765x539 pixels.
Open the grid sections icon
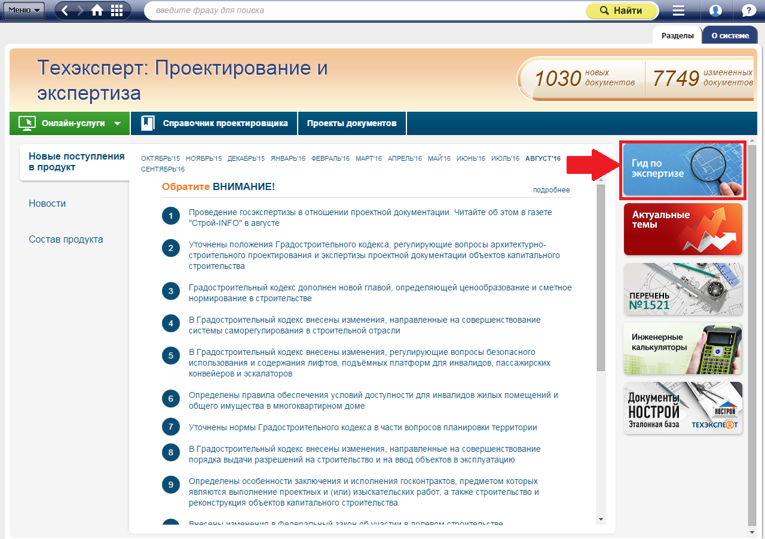117,11
